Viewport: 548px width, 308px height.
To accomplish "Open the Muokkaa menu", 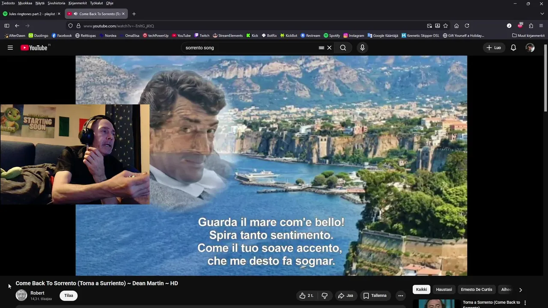I will click(x=25, y=3).
